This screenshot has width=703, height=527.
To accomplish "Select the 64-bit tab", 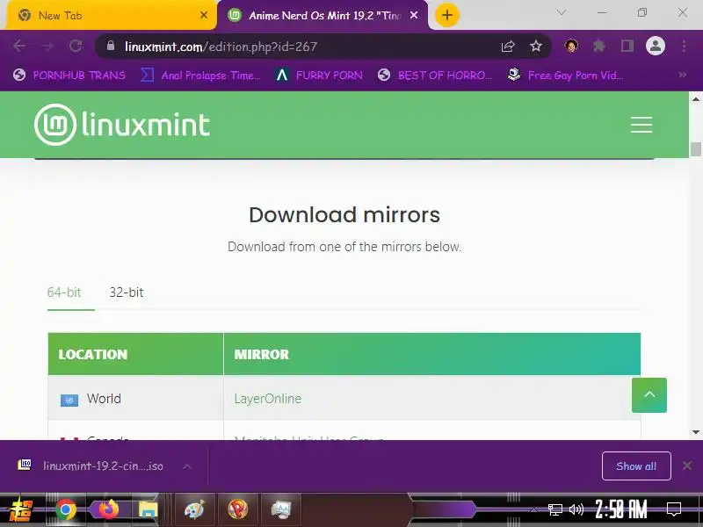I will [x=64, y=292].
